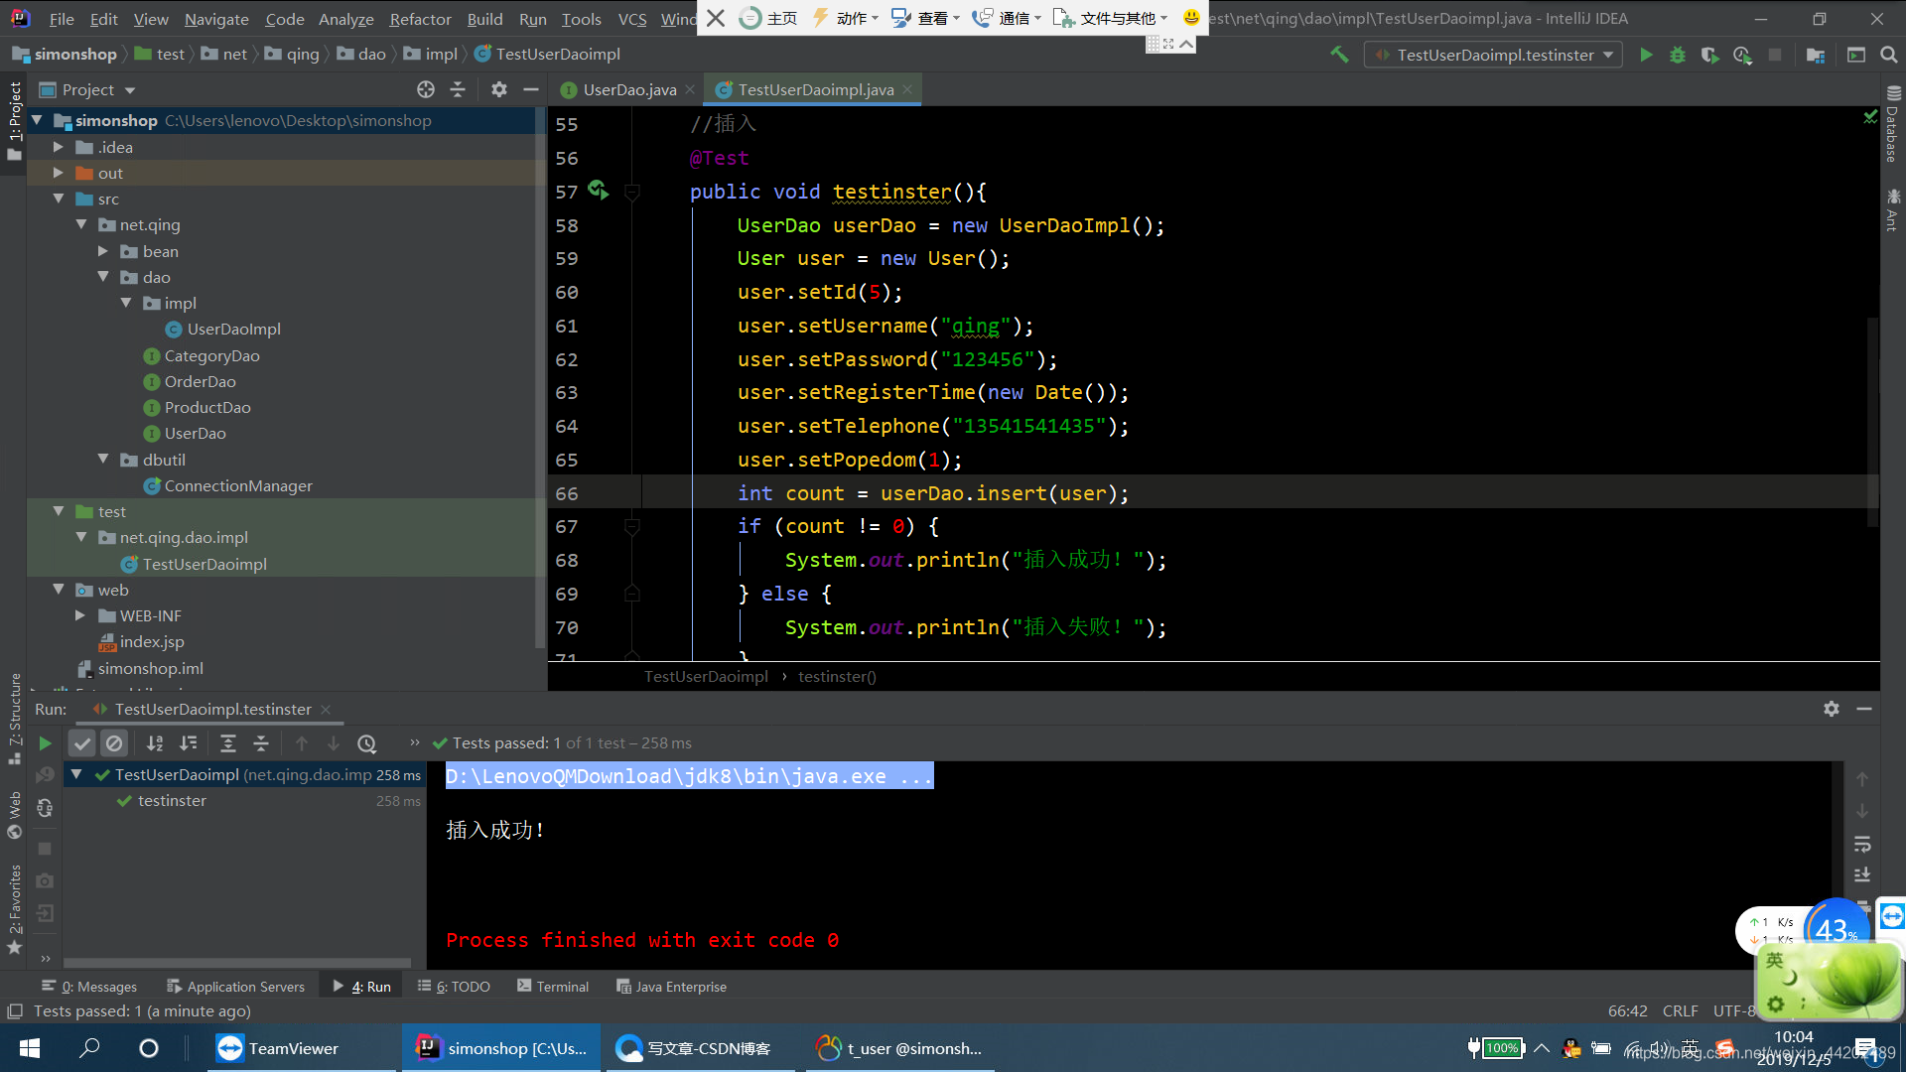
Task: Open Run panel settings gear
Action: click(x=1832, y=709)
